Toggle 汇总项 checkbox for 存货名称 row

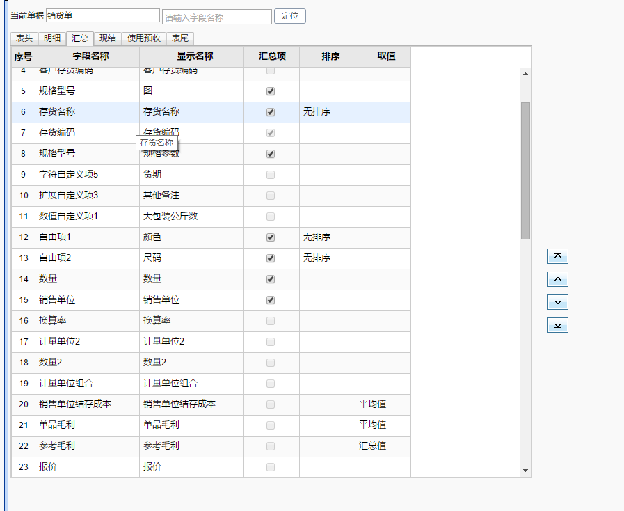271,112
